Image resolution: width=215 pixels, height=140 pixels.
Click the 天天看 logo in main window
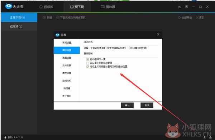[x=14, y=6]
